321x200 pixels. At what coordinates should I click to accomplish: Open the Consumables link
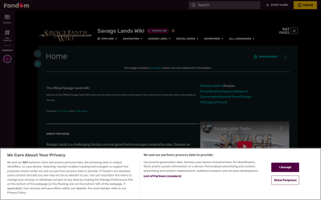(210, 97)
